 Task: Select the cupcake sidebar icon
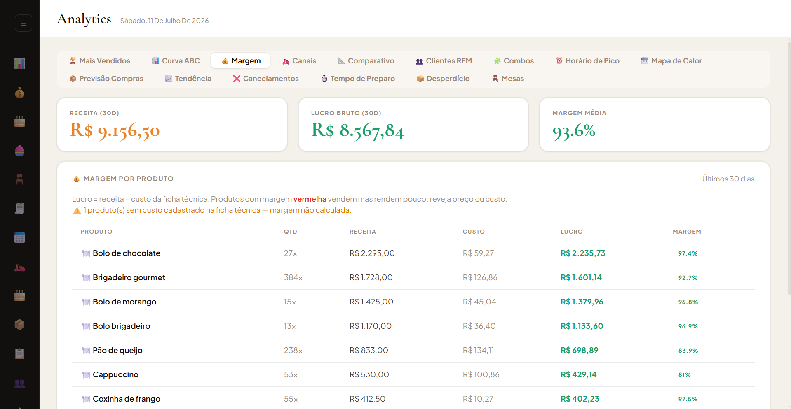point(19,151)
